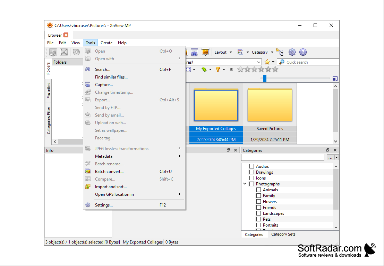
Task: Open the Categories Filter side tab
Action: pyautogui.click(x=49, y=120)
